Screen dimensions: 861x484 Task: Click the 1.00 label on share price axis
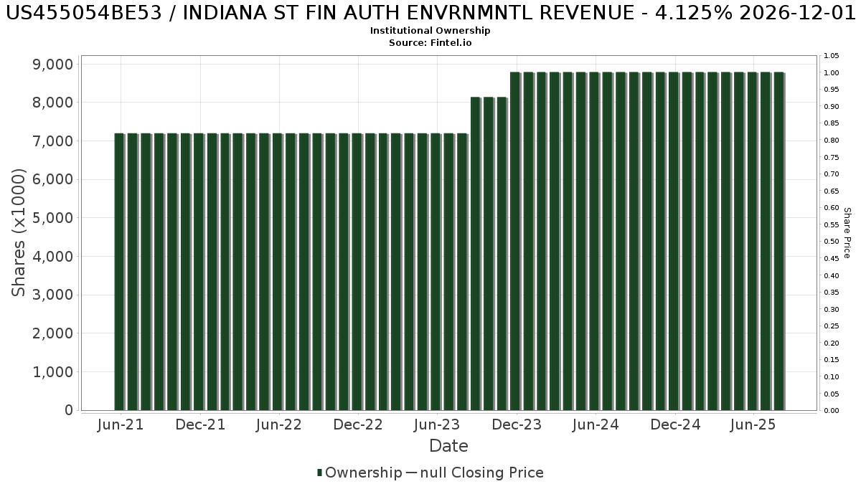pyautogui.click(x=831, y=73)
